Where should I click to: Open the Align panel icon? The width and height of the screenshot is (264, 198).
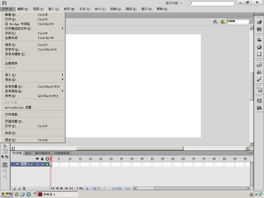[x=259, y=40]
